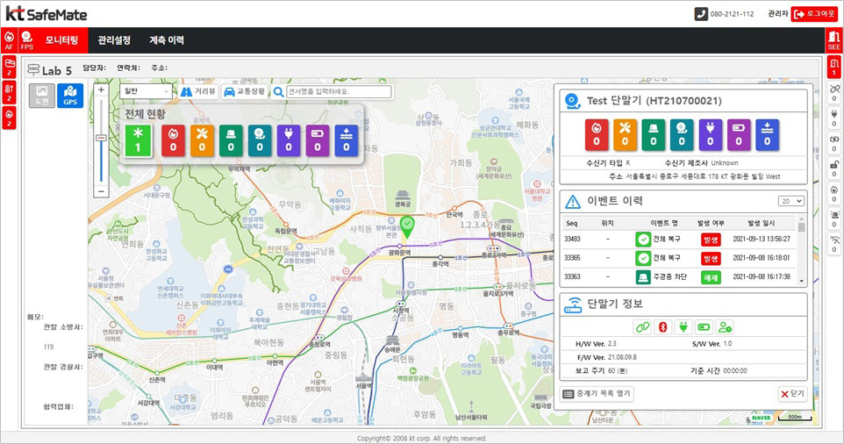Viewport: 844px width, 444px height.
Task: Open the 관리설정 menu
Action: pos(114,39)
